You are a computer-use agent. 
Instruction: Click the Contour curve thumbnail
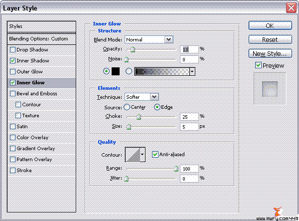[x=133, y=154]
